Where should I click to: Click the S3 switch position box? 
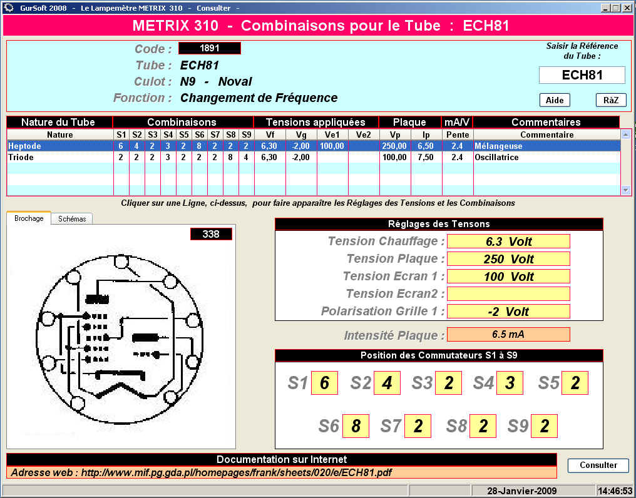[448, 383]
